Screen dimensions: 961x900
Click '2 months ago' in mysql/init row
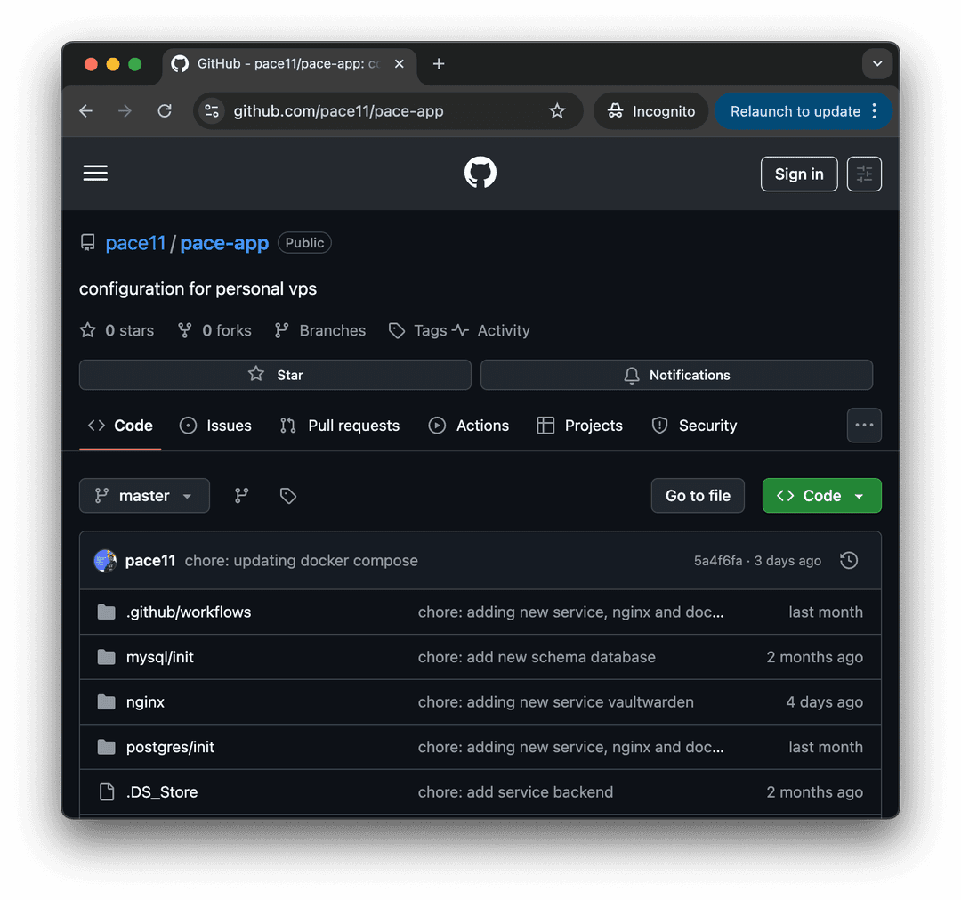point(814,657)
